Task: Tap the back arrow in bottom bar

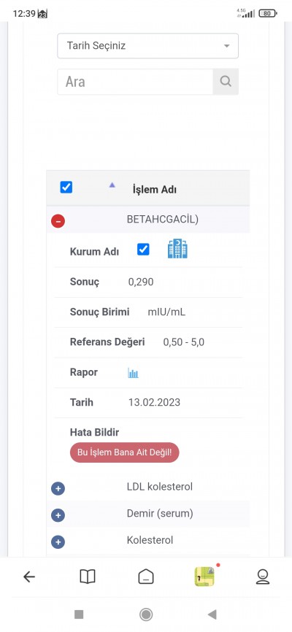Action: (x=29, y=577)
